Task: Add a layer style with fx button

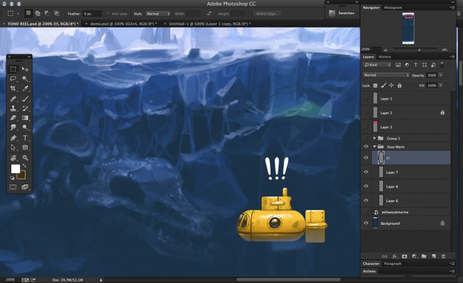Action: click(394, 256)
